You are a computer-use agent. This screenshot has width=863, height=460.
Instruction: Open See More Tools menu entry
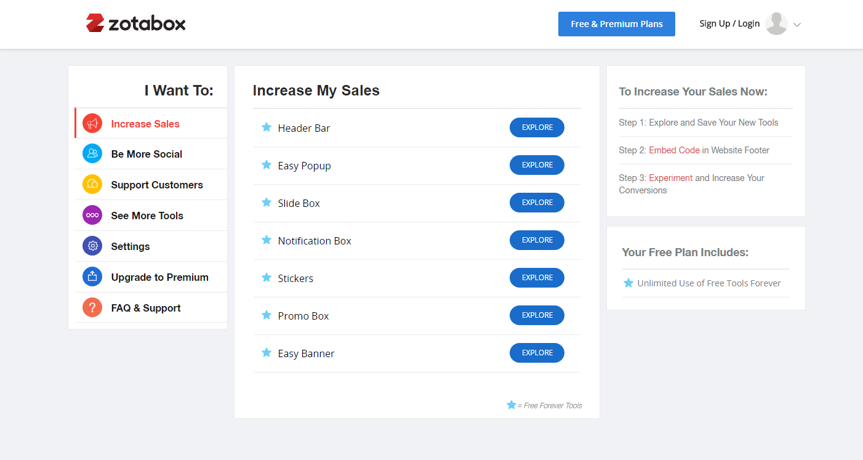147,216
